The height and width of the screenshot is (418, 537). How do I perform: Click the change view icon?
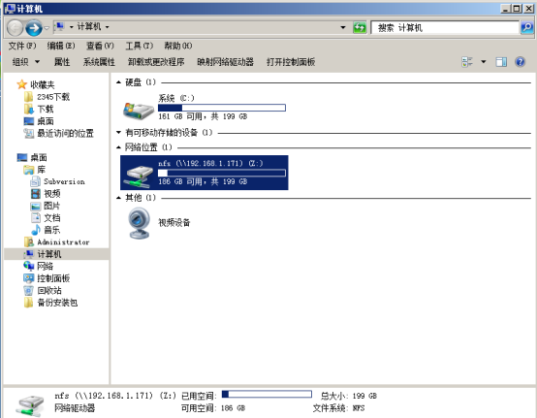[467, 62]
